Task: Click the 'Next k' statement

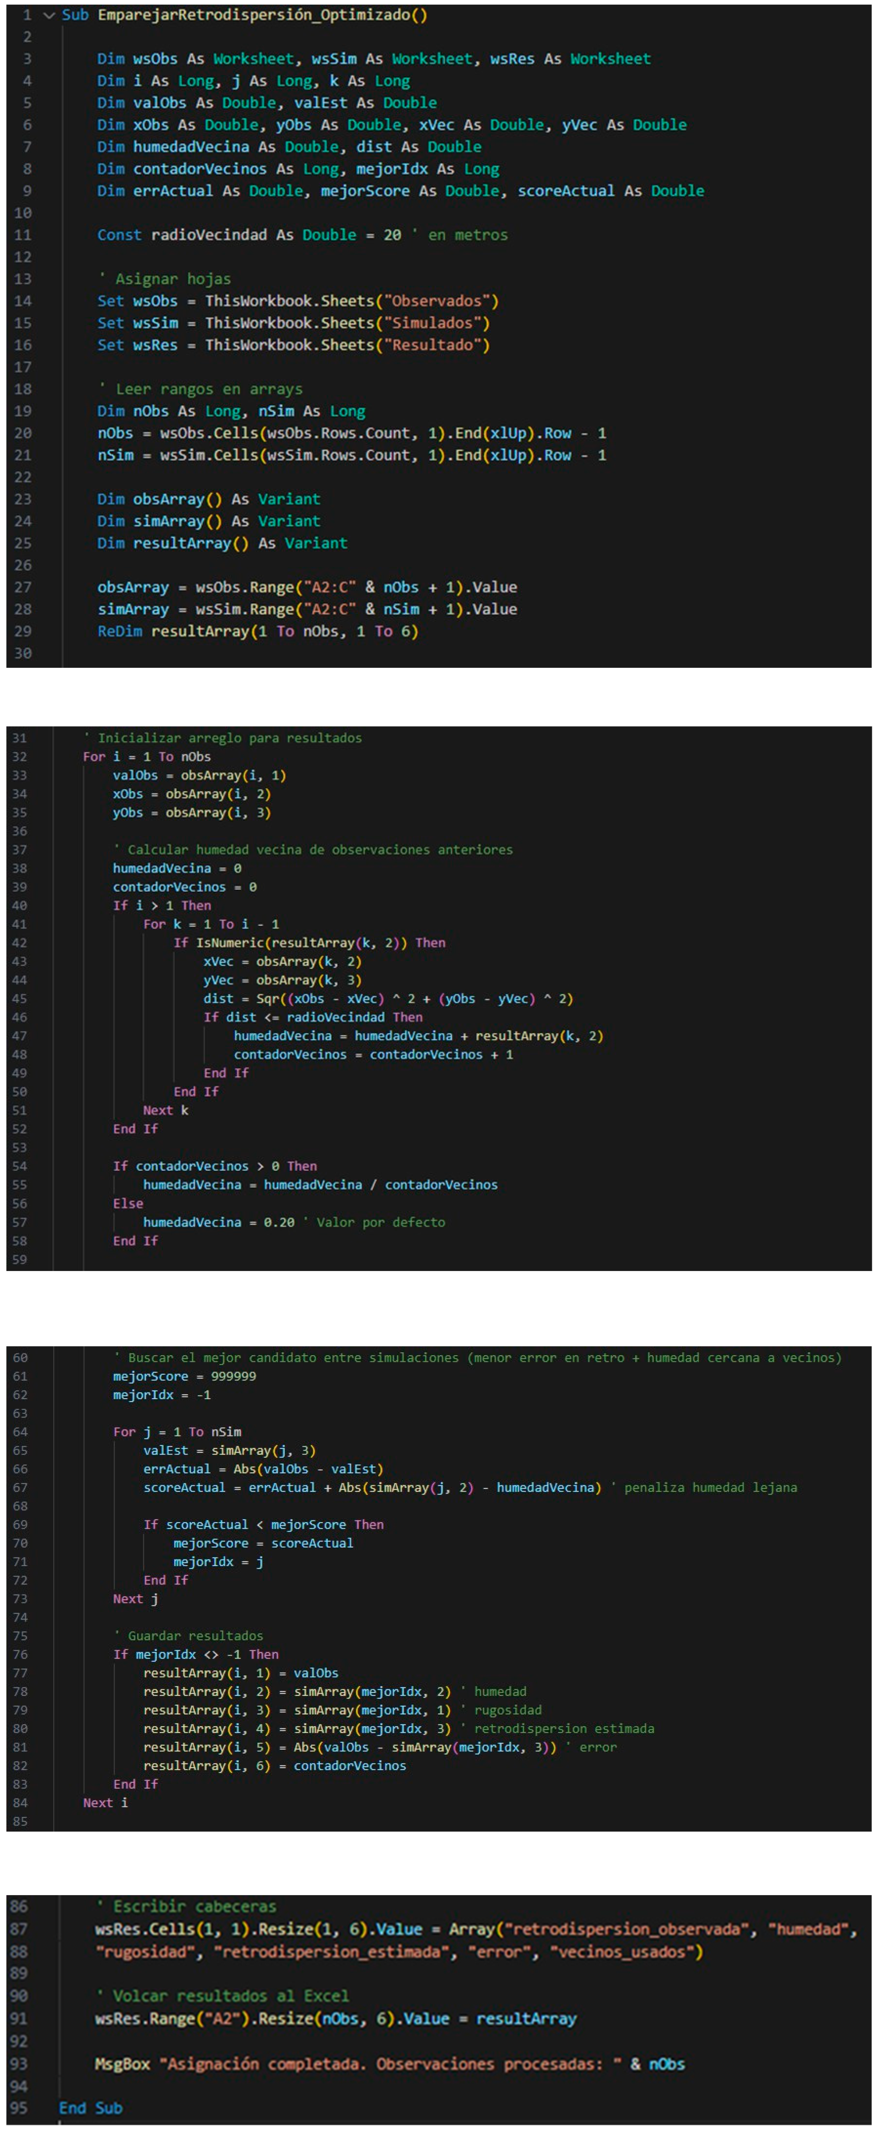Action: click(x=166, y=1110)
